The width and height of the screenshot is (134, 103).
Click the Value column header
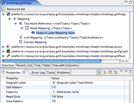tap(87, 78)
